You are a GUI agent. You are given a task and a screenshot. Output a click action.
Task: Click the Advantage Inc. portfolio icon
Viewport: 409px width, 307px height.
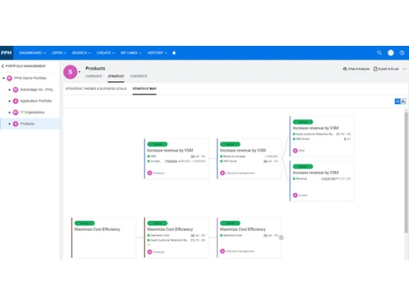(16, 90)
